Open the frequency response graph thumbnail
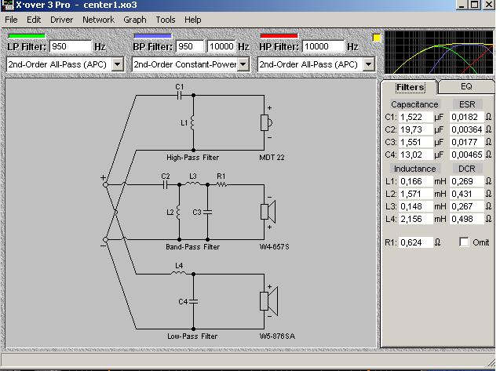 pos(439,53)
